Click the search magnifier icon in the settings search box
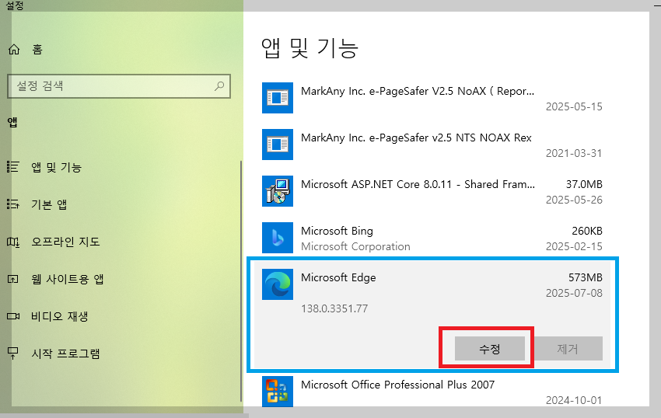Viewport: 661px width, 418px height. pyautogui.click(x=219, y=86)
